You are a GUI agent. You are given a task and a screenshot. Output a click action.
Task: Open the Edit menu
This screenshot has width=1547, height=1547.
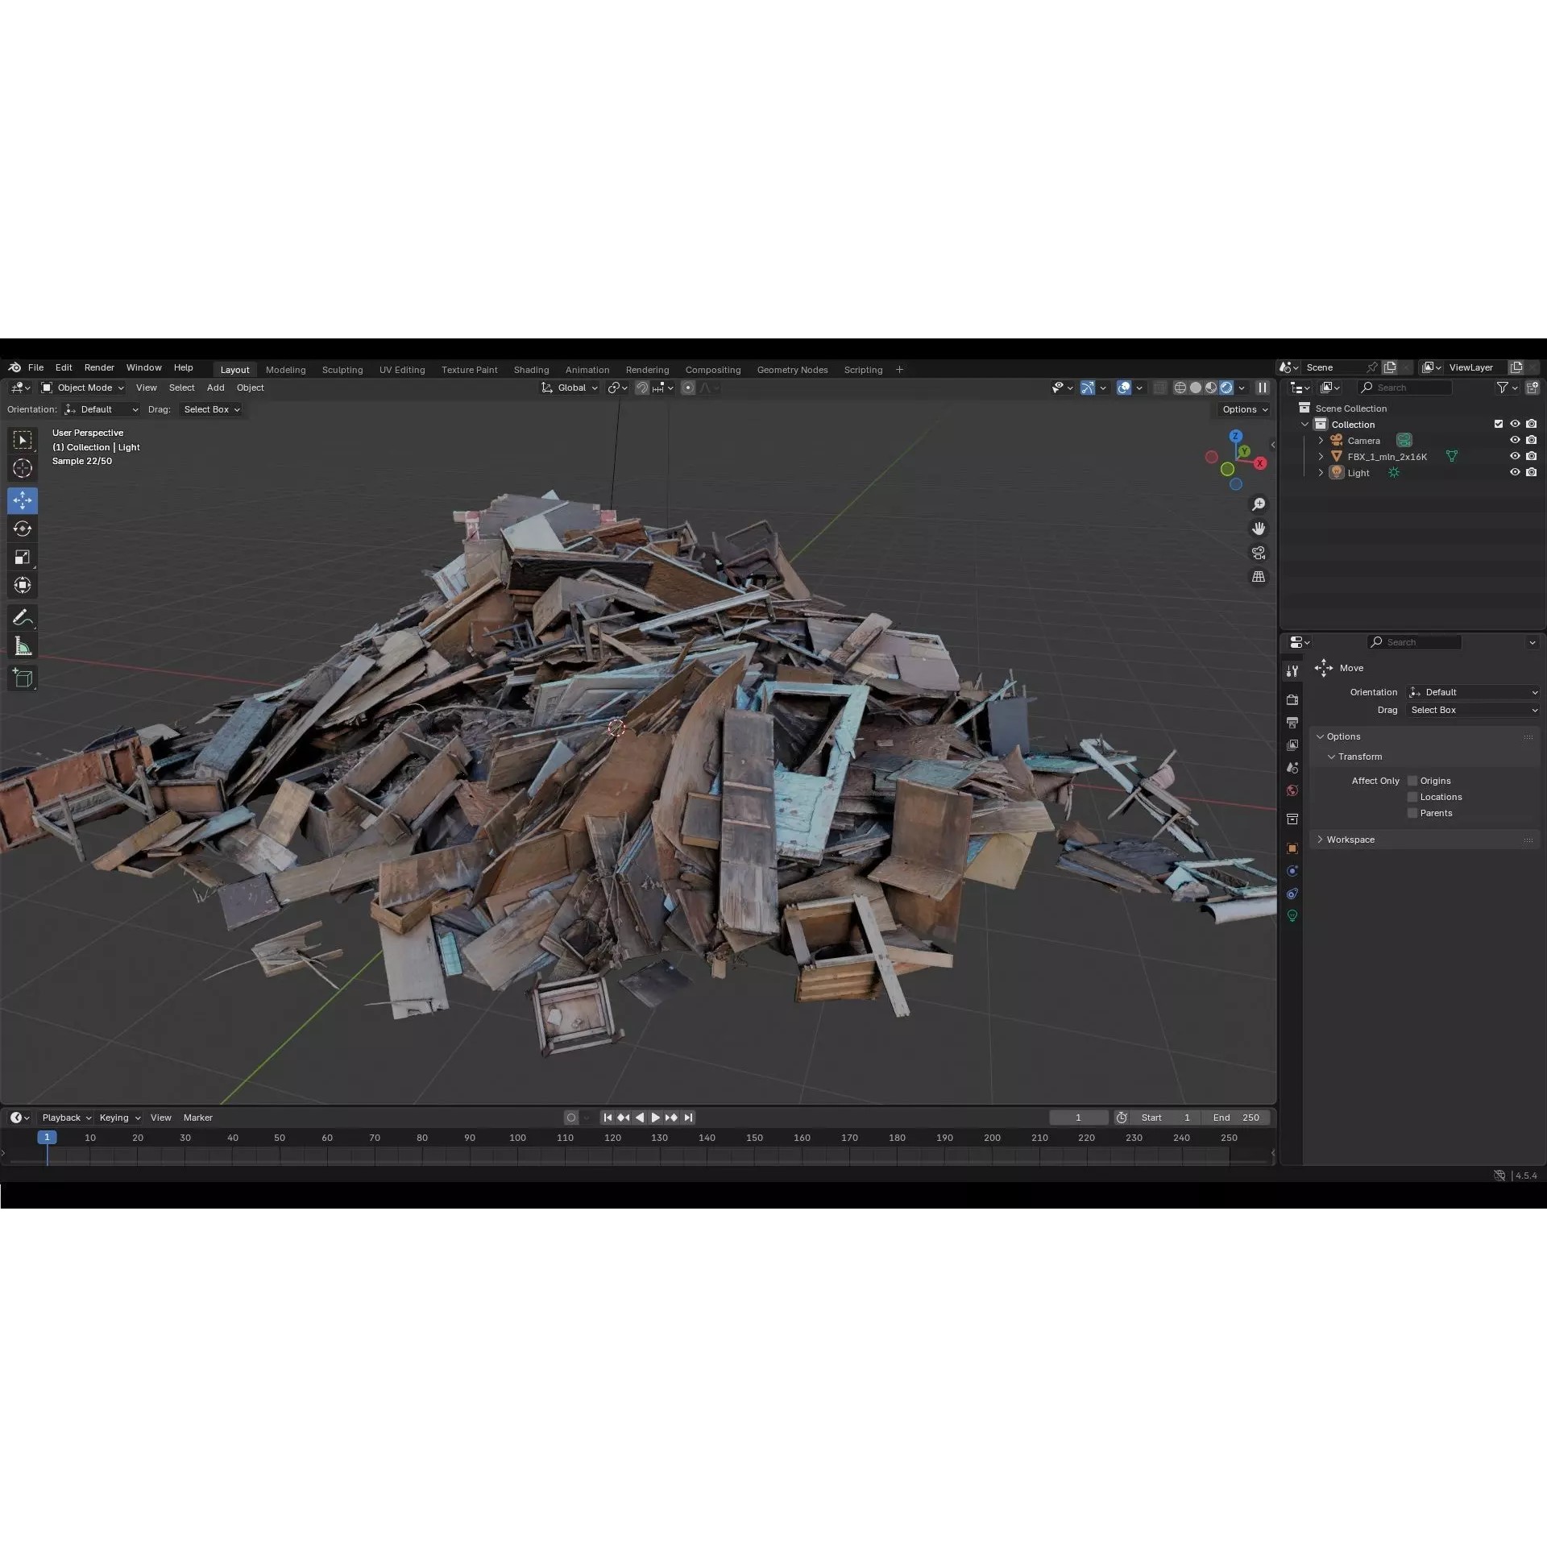point(64,367)
